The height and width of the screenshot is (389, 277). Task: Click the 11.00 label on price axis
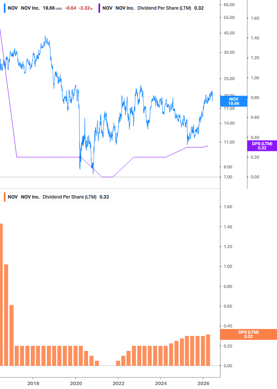click(229, 142)
